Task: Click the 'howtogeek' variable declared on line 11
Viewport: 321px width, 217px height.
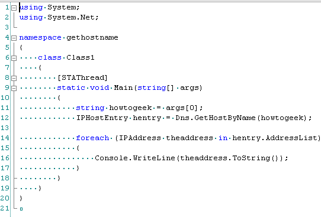Action: tap(131, 108)
